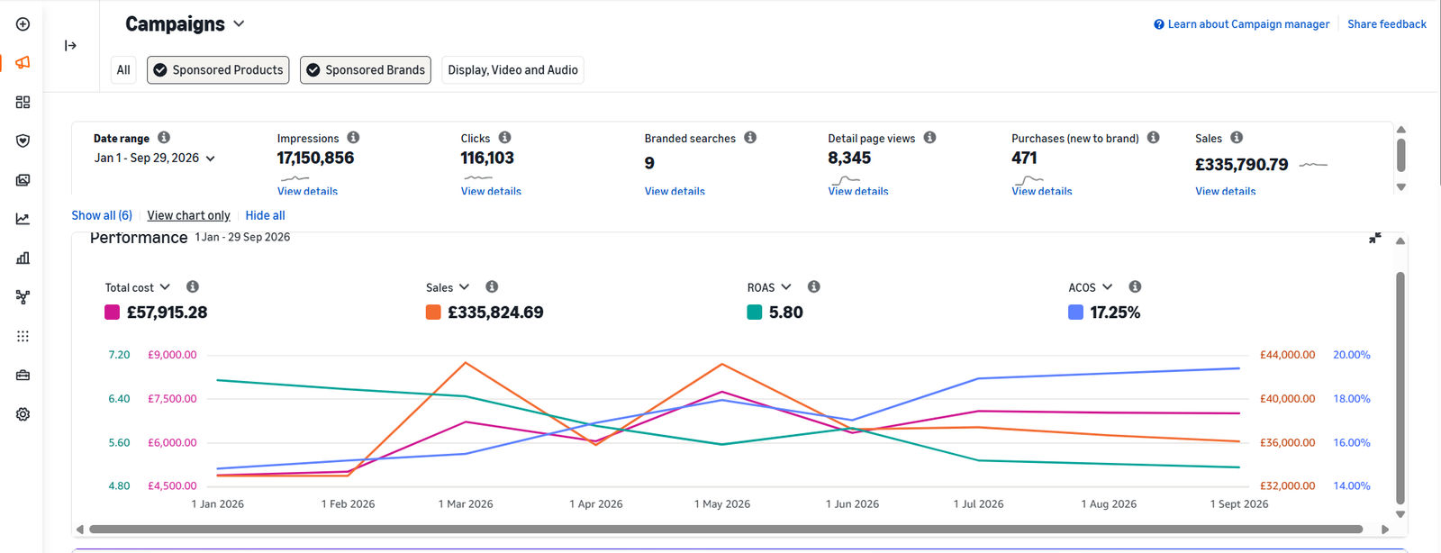This screenshot has width=1441, height=553.
Task: Click the Impressions info icon
Action: point(353,137)
